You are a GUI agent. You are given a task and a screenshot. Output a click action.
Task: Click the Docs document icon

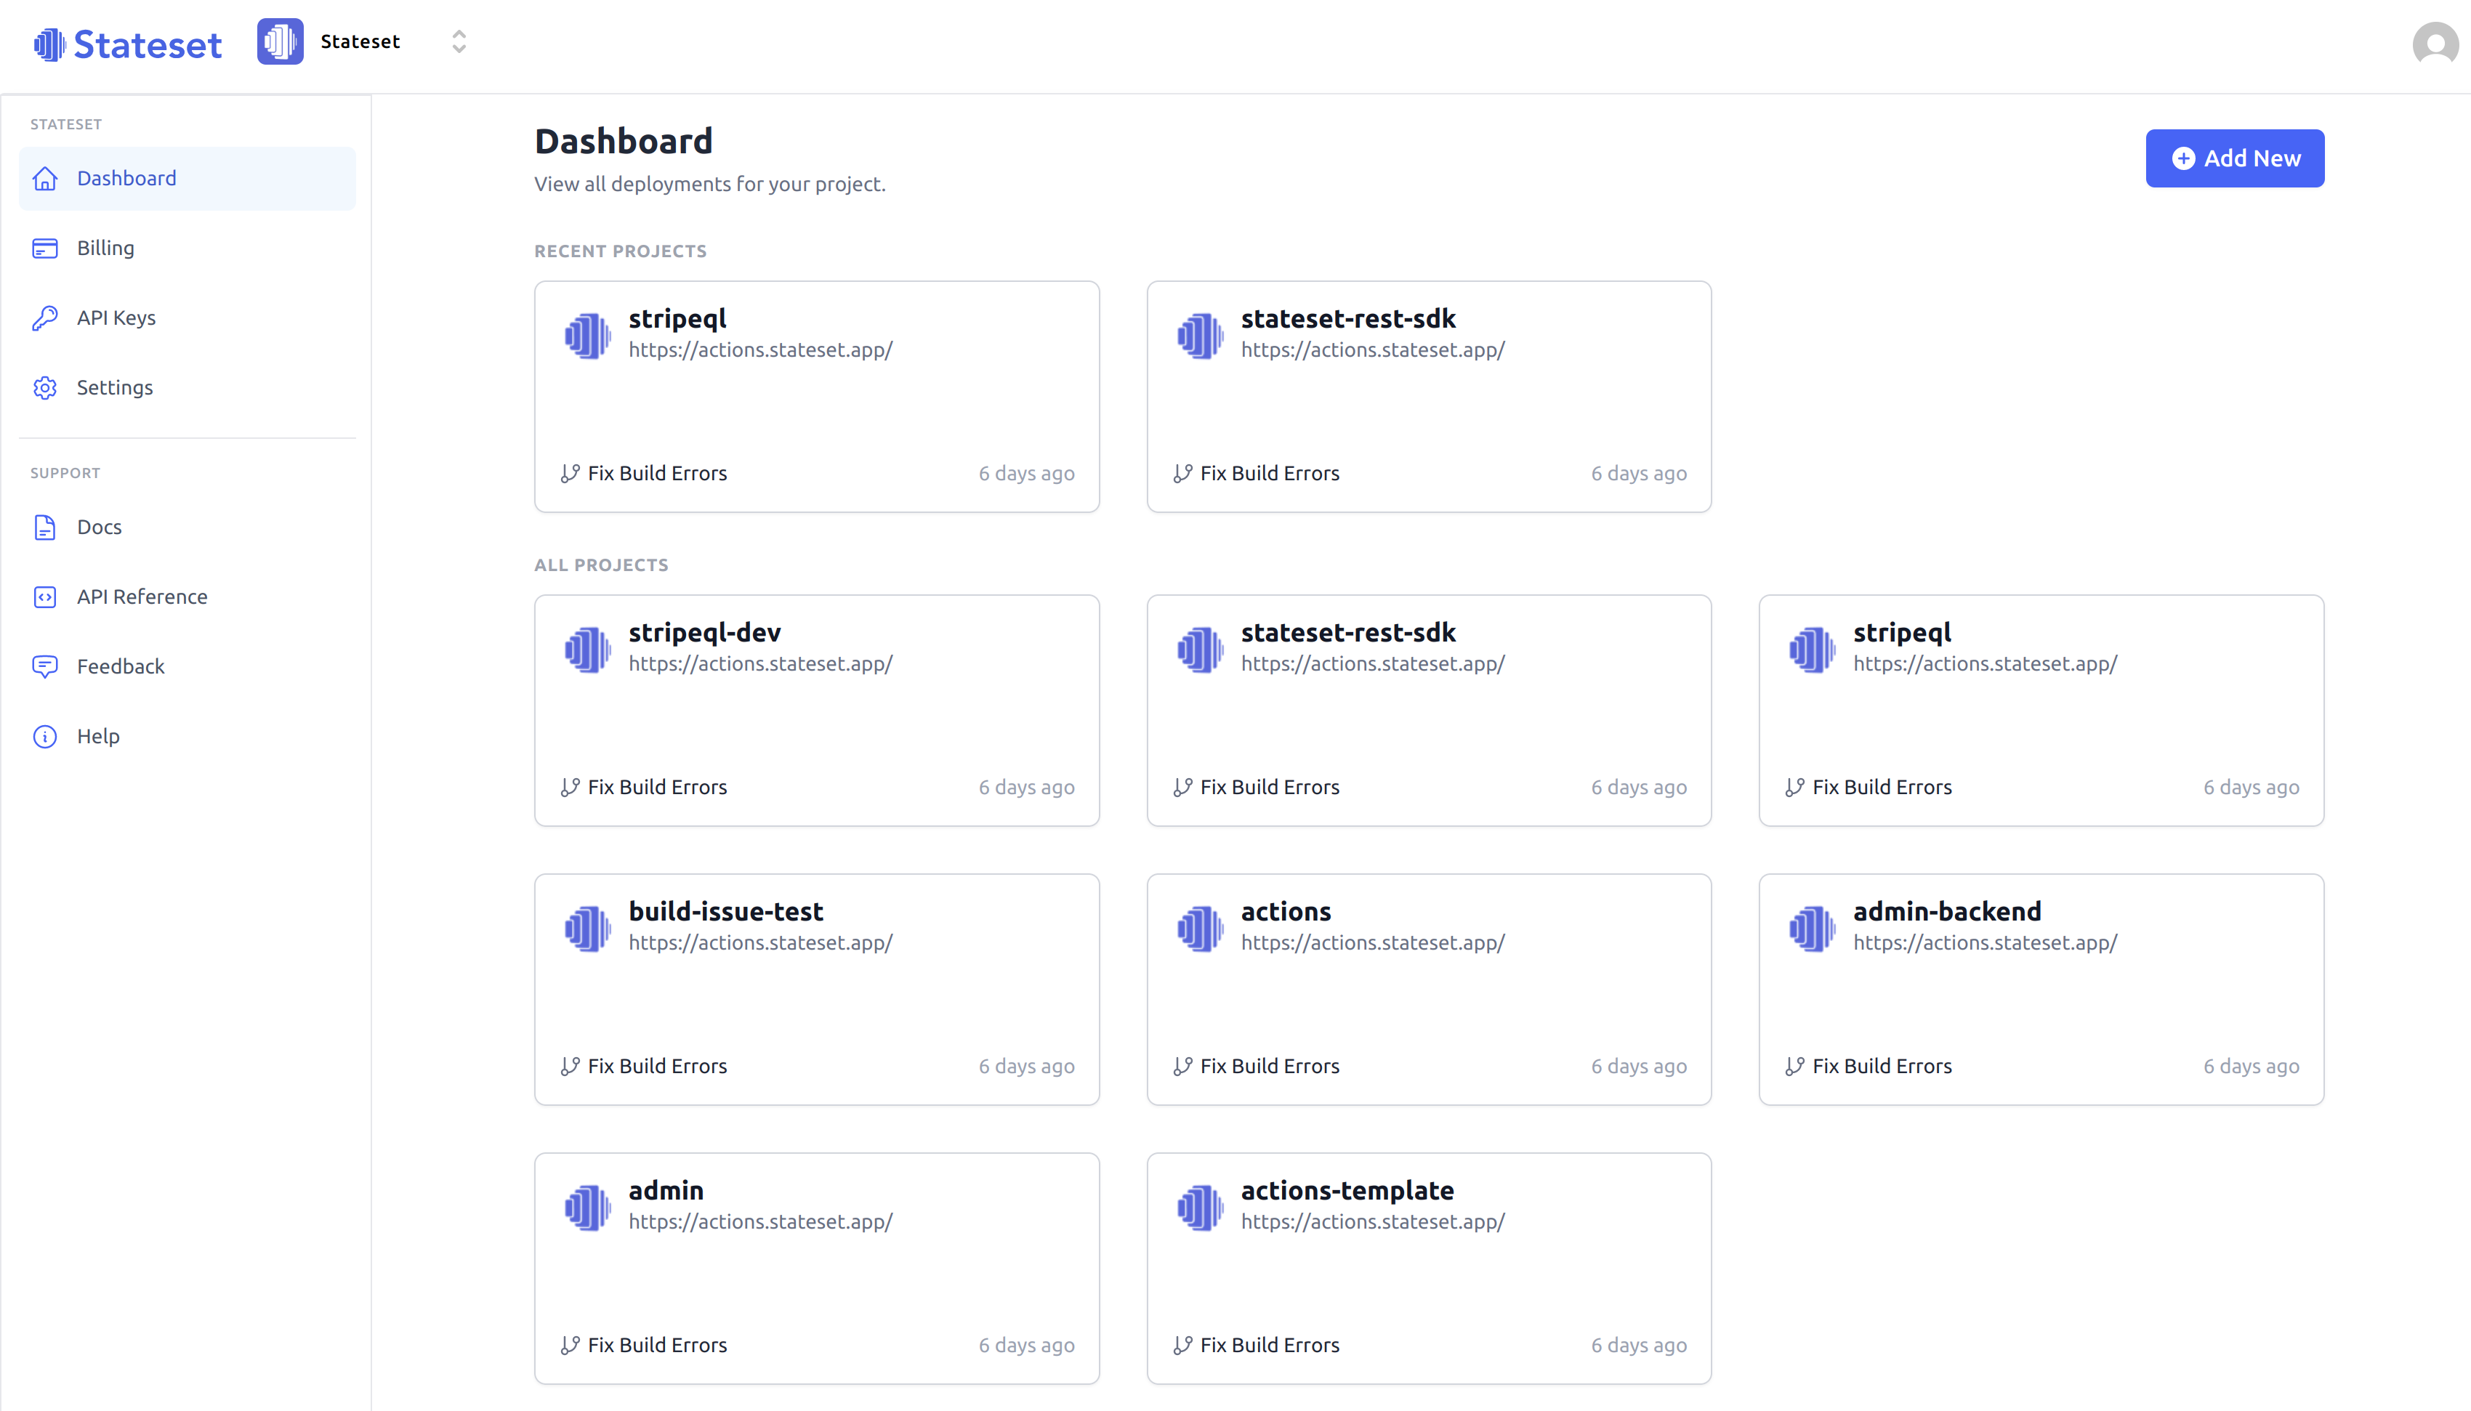click(x=44, y=527)
